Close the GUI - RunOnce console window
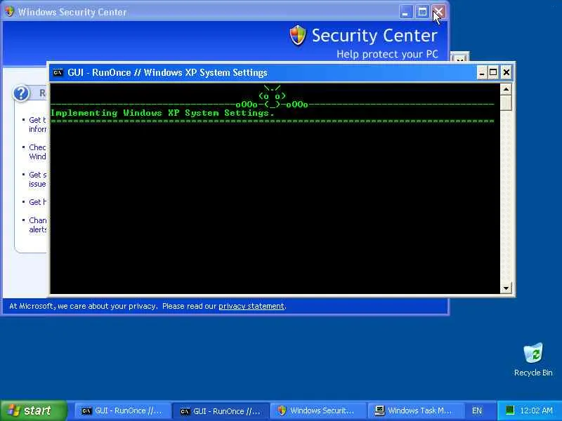The height and width of the screenshot is (421, 562). pos(506,73)
